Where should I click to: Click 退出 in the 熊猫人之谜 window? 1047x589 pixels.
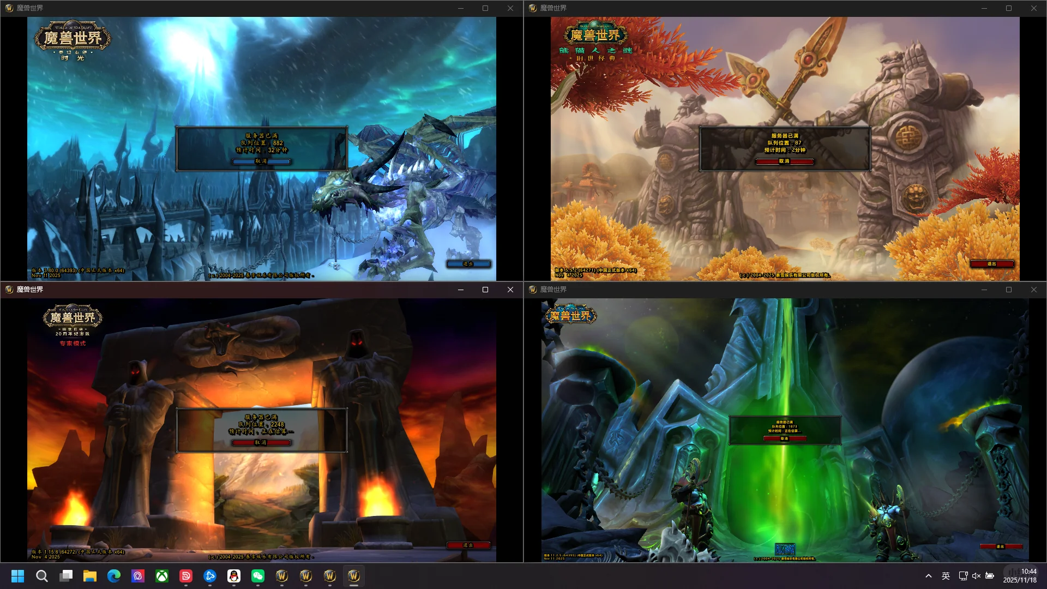(992, 264)
